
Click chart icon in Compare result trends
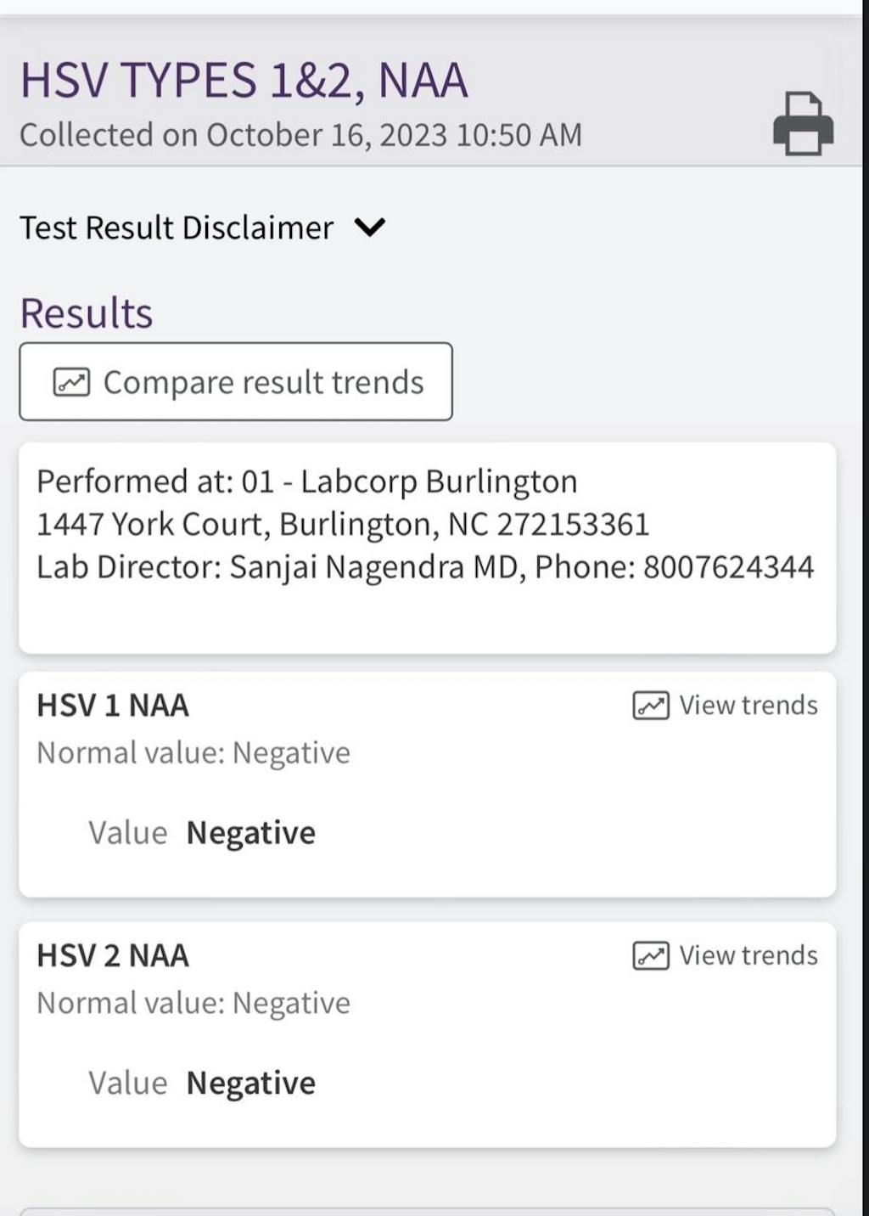(x=71, y=382)
